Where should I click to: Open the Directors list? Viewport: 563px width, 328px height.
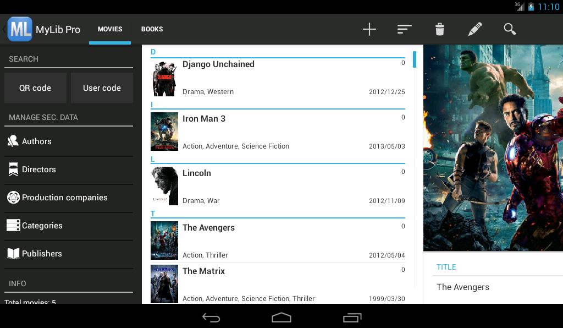click(69, 169)
